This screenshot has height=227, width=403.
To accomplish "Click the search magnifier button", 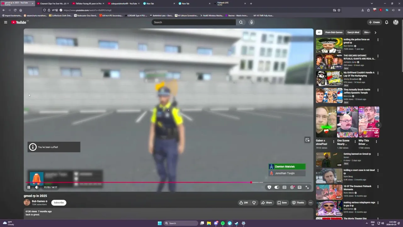I will (241, 22).
